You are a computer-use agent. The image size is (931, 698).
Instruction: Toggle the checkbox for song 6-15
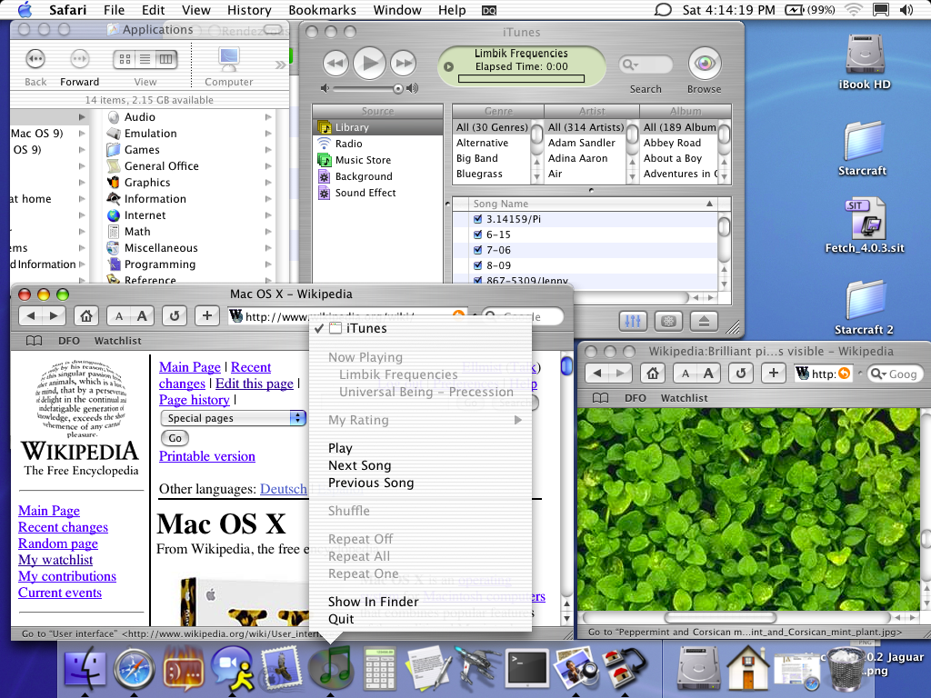pos(478,234)
